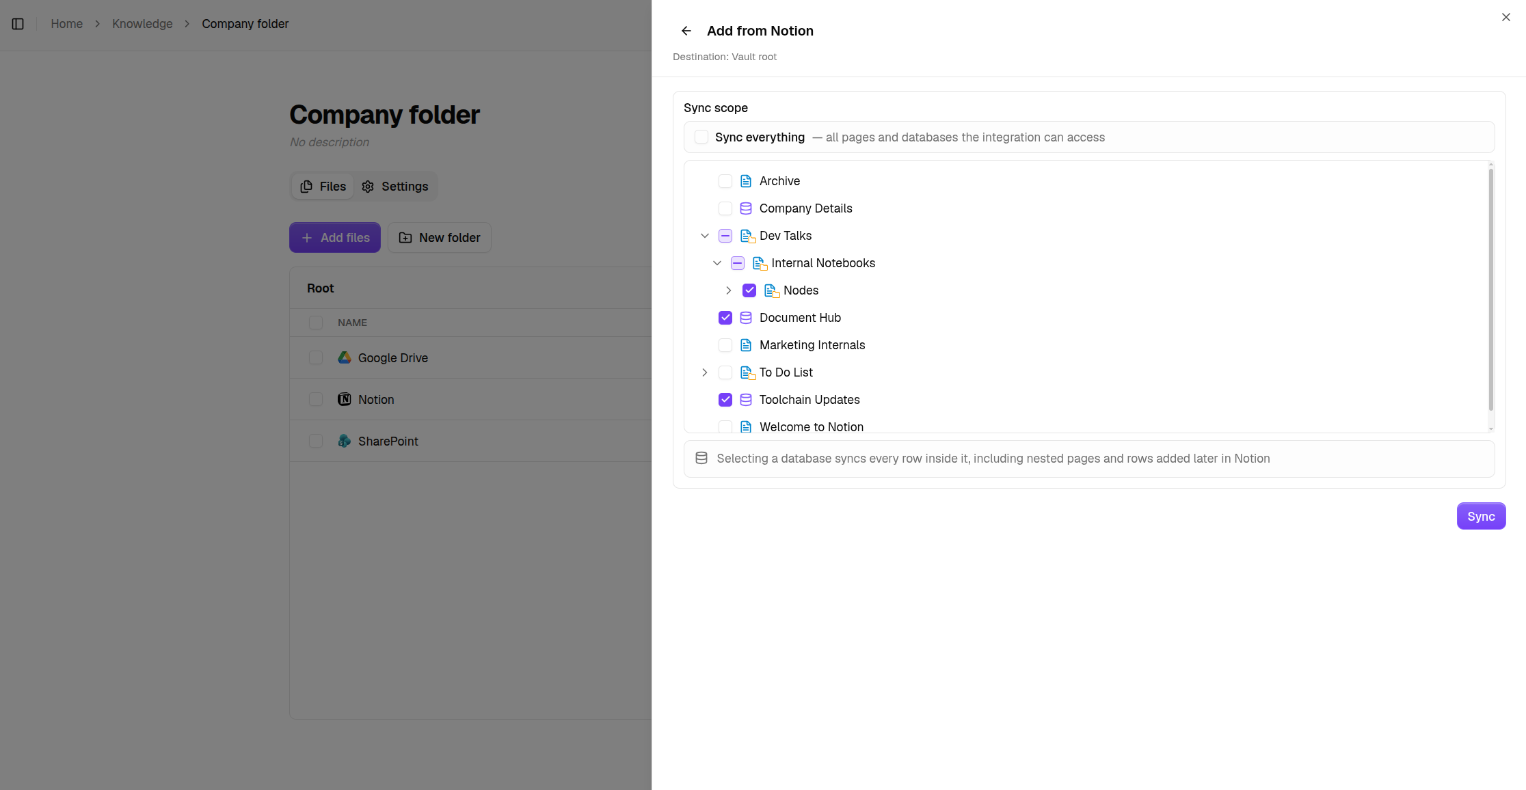The width and height of the screenshot is (1526, 790).
Task: Click the Dev Talks page icon
Action: (x=747, y=236)
